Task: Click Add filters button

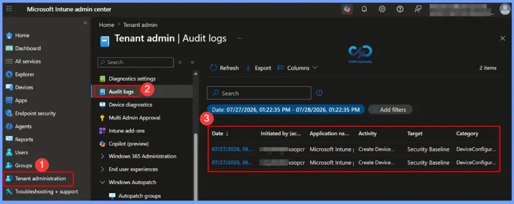Action: click(x=390, y=110)
